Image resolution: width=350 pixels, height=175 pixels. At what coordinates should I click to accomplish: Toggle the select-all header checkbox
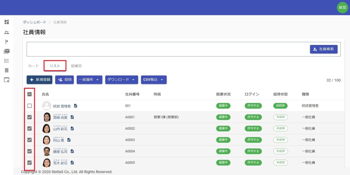[29, 94]
